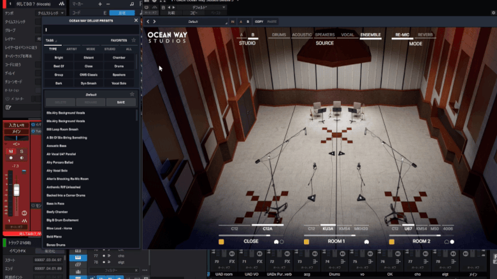Switch mode to REVERB
The image size is (497, 279).
click(425, 35)
